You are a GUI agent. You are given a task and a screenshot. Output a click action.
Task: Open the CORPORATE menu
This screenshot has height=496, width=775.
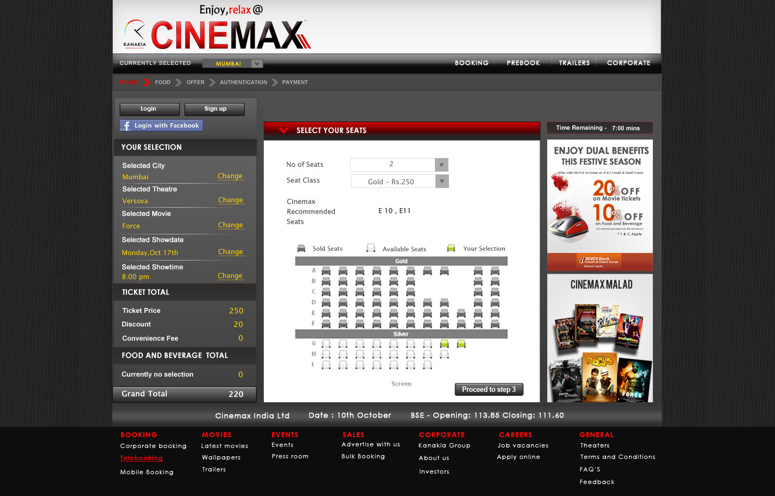point(628,63)
